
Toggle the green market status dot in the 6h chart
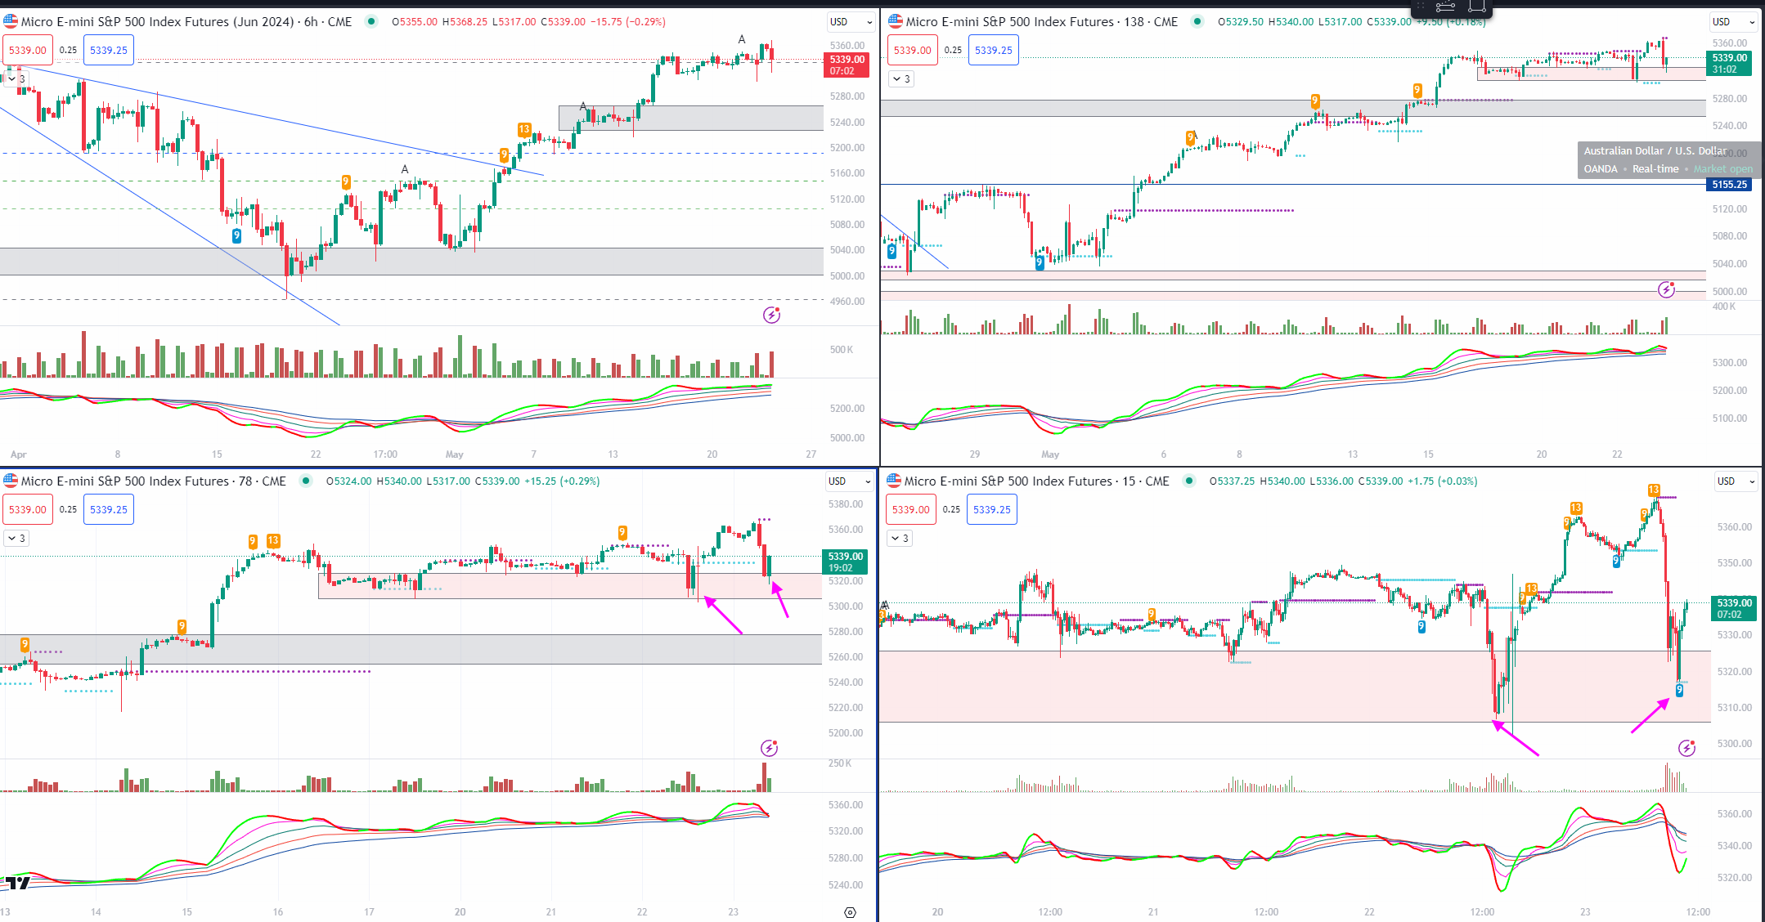click(x=372, y=21)
